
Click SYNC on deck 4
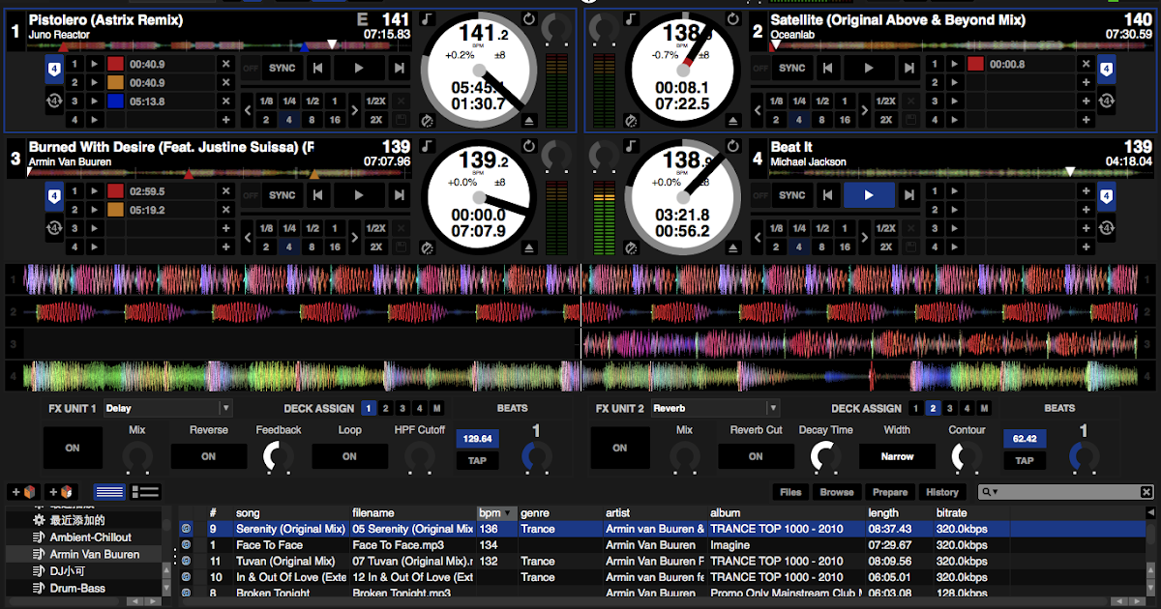click(792, 195)
